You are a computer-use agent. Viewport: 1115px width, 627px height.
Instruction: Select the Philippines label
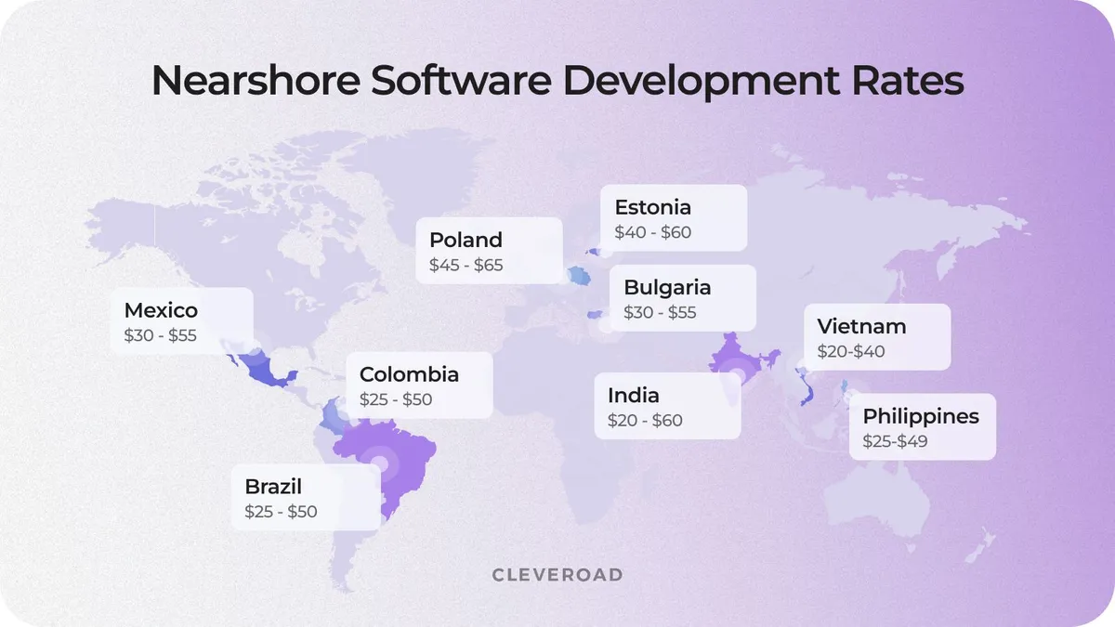click(921, 416)
